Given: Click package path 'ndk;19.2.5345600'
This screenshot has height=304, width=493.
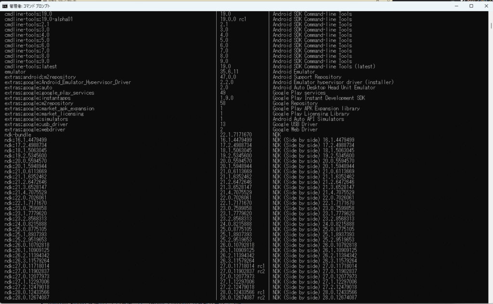Looking at the screenshot, I should click(26, 156).
